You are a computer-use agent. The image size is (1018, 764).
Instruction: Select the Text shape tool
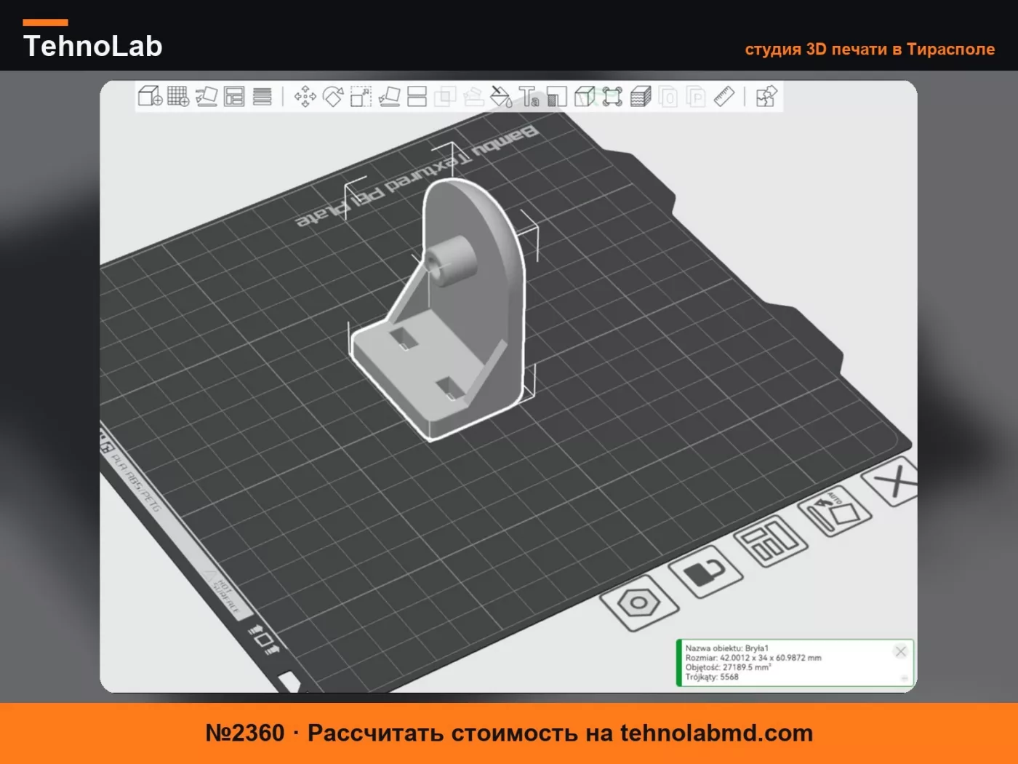529,96
